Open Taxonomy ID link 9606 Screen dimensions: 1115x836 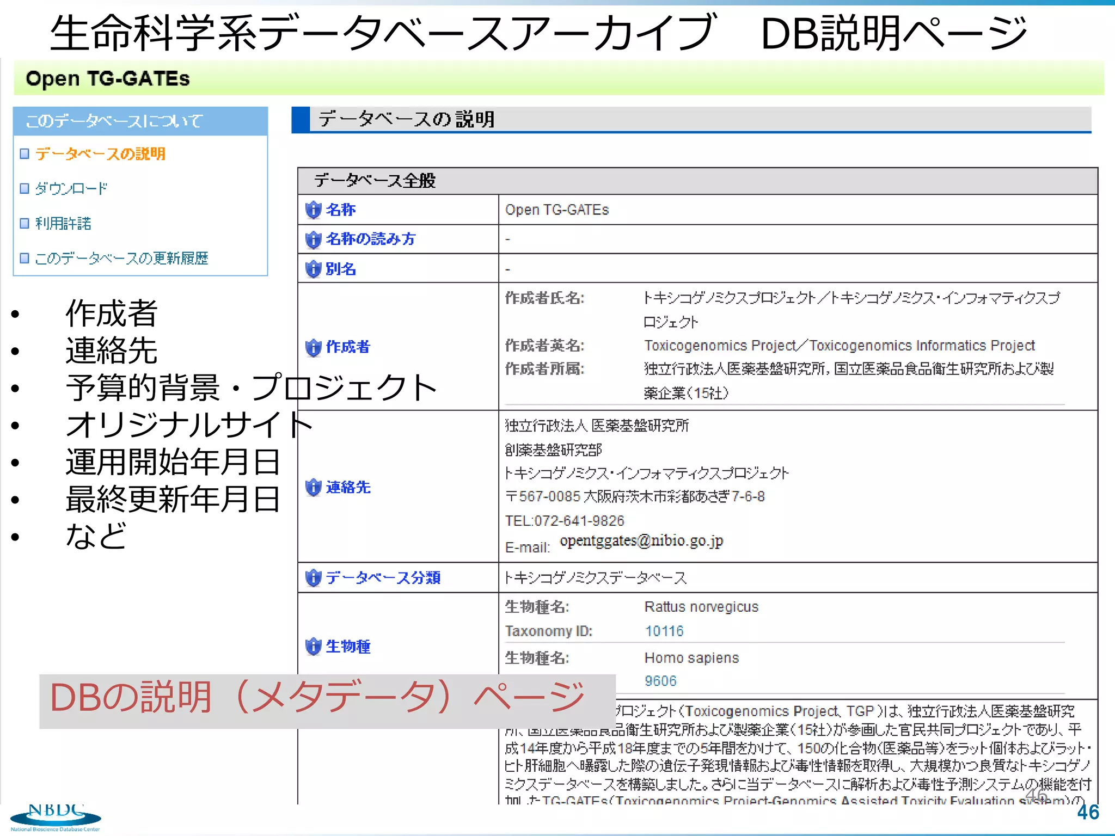click(660, 681)
